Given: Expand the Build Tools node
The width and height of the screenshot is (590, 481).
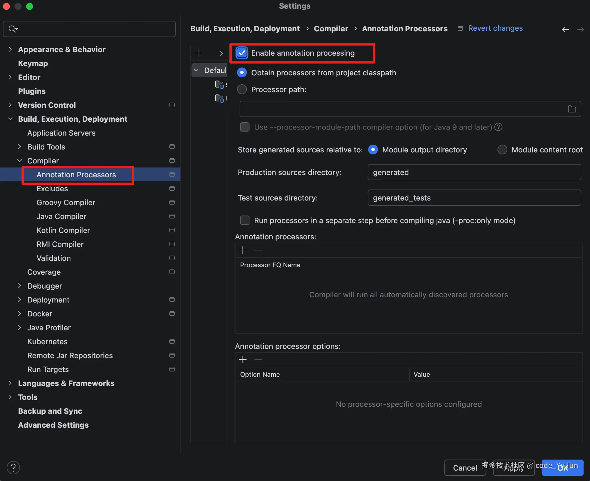Looking at the screenshot, I should pyautogui.click(x=20, y=147).
